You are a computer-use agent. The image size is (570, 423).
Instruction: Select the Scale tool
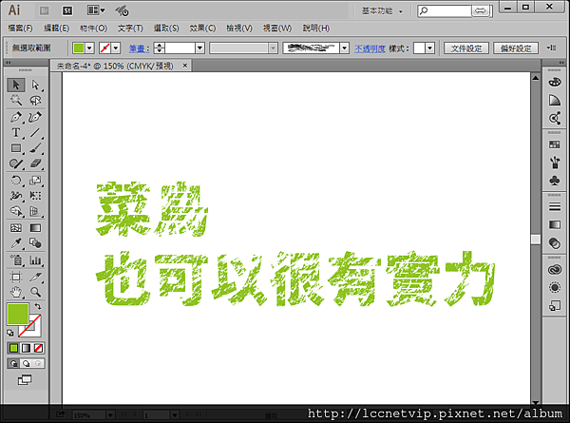click(35, 181)
